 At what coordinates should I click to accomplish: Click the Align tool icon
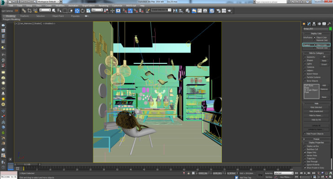(x=181, y=11)
